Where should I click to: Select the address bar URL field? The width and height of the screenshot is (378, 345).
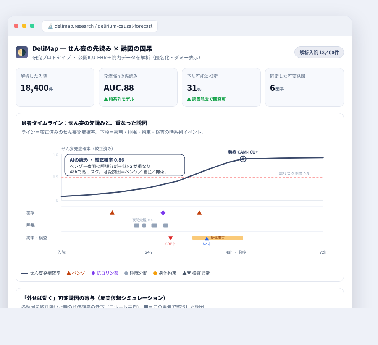tap(100, 26)
